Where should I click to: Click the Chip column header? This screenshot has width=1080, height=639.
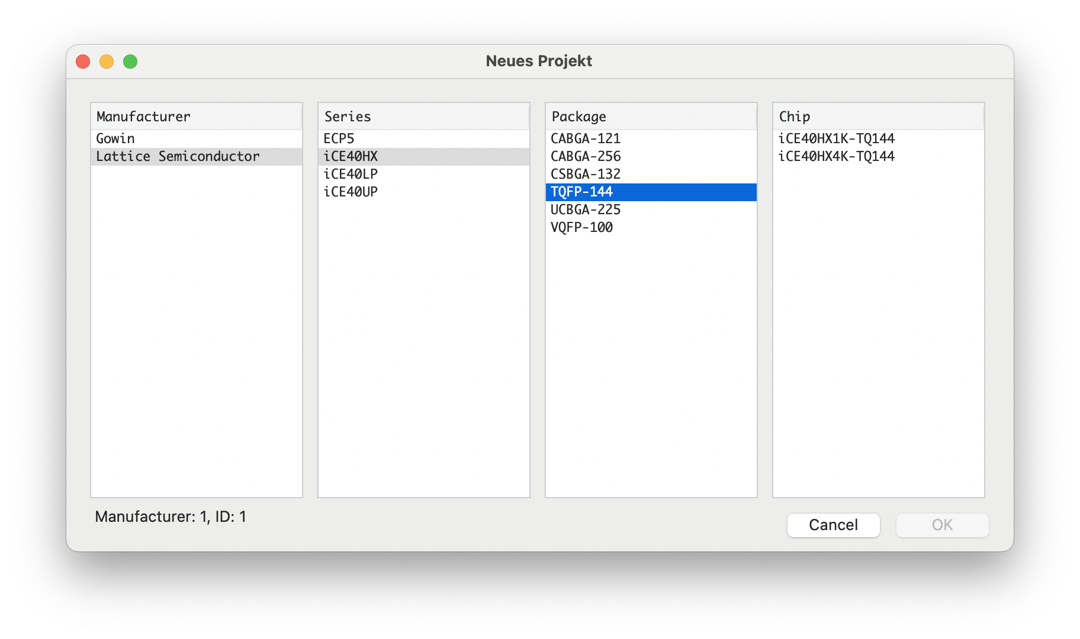tap(879, 117)
